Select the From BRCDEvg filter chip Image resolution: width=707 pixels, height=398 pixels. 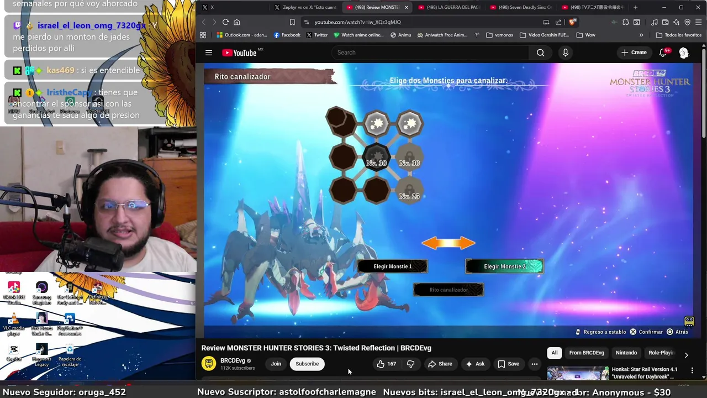587,353
